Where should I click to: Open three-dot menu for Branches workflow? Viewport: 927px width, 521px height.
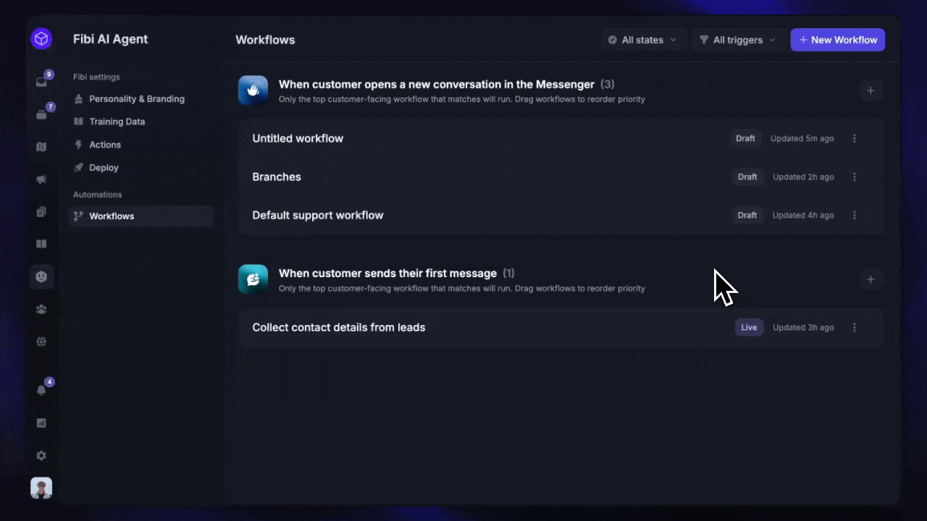tap(855, 177)
